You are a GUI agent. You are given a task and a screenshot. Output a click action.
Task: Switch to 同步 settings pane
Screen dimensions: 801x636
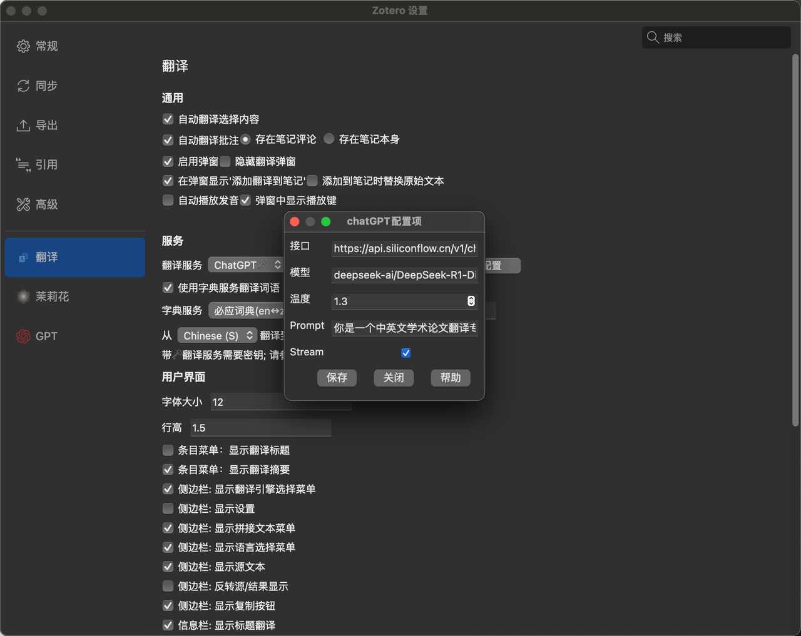click(x=75, y=86)
